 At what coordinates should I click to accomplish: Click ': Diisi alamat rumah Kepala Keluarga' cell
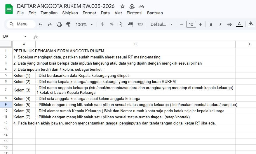tap(135, 111)
